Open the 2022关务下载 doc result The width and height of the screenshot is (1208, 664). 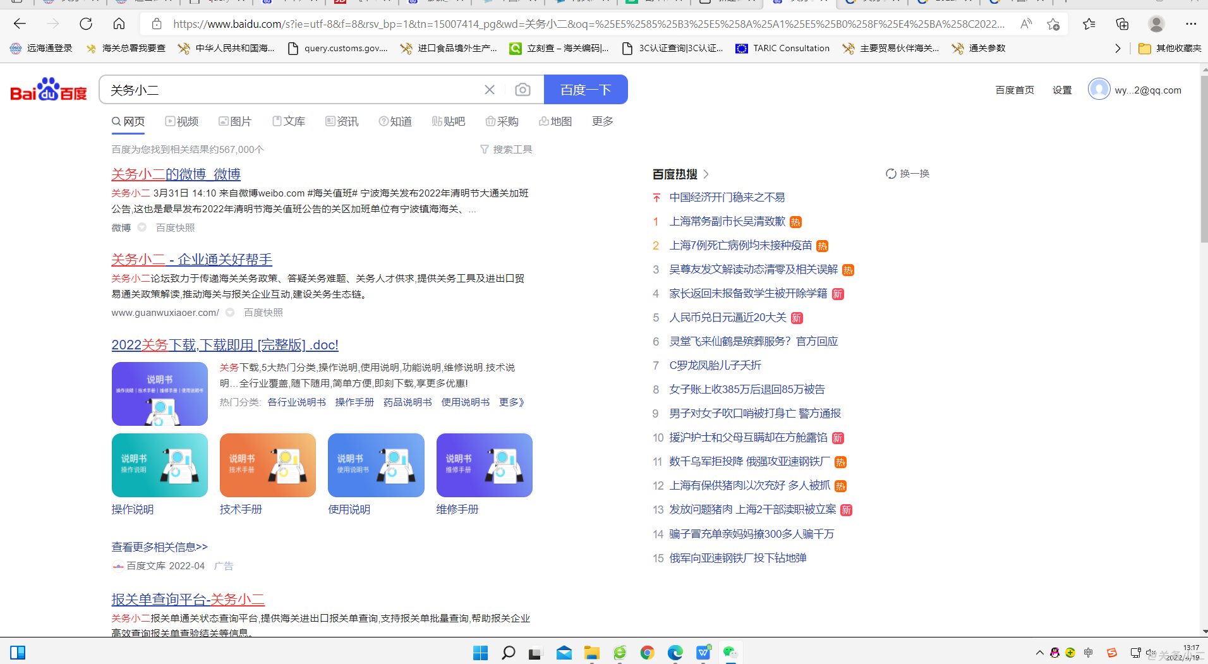(x=225, y=345)
